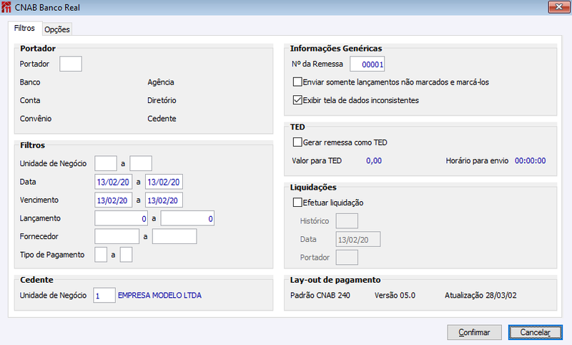Viewport: 572px width, 345px height.
Task: Select the starting Data filter field
Action: [113, 182]
